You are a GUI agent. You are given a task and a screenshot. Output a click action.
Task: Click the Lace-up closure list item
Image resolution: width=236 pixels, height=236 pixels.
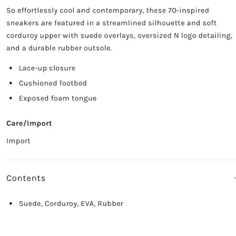coord(47,68)
